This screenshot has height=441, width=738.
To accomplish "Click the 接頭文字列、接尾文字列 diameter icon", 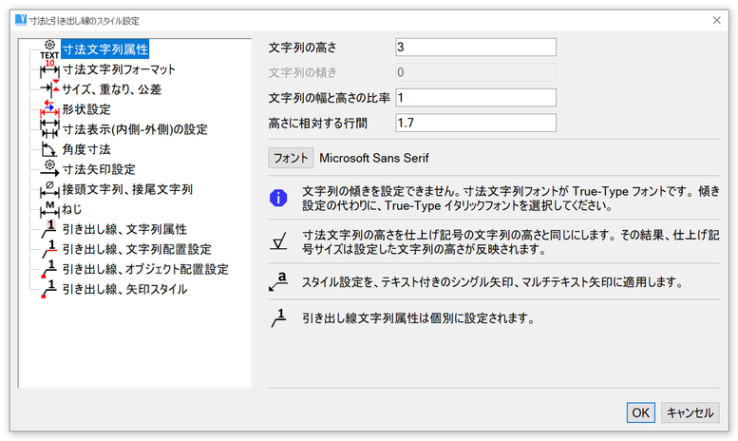I will [x=49, y=189].
